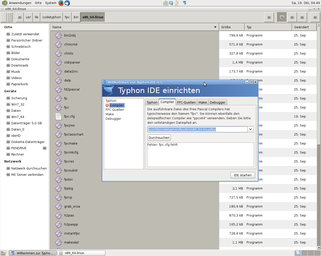Select the h2pas program icon
321x256 pixels.
pyautogui.click(x=58, y=215)
